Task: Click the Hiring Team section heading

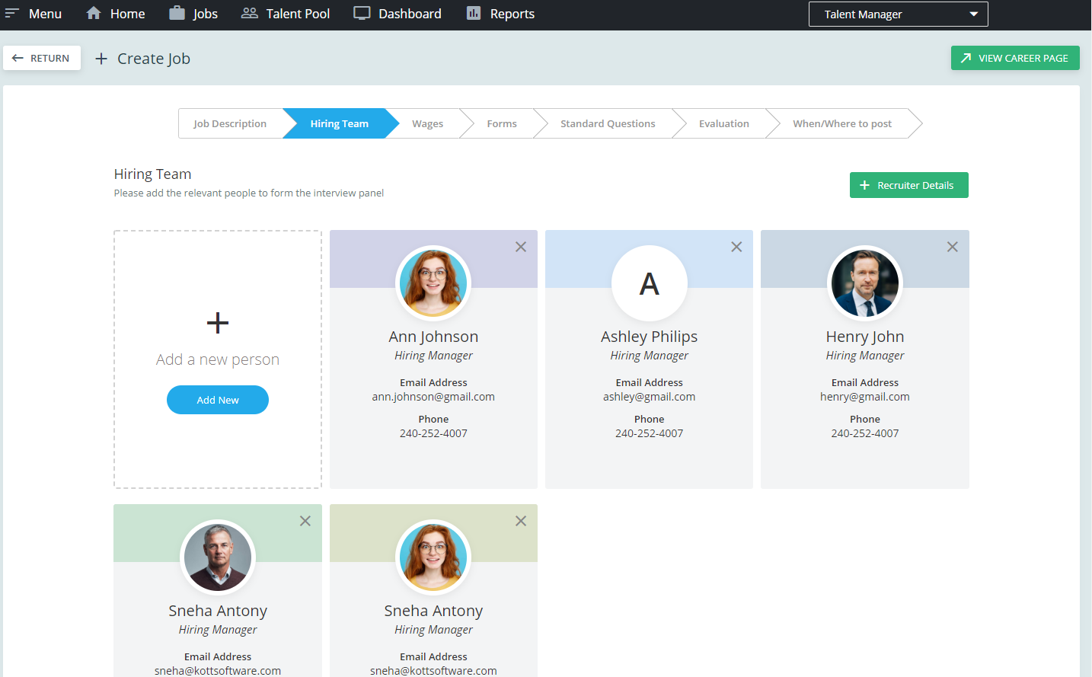Action: coord(153,174)
